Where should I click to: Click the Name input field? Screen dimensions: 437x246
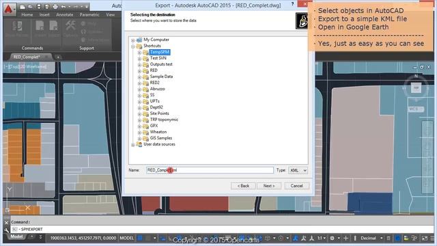pyautogui.click(x=210, y=170)
